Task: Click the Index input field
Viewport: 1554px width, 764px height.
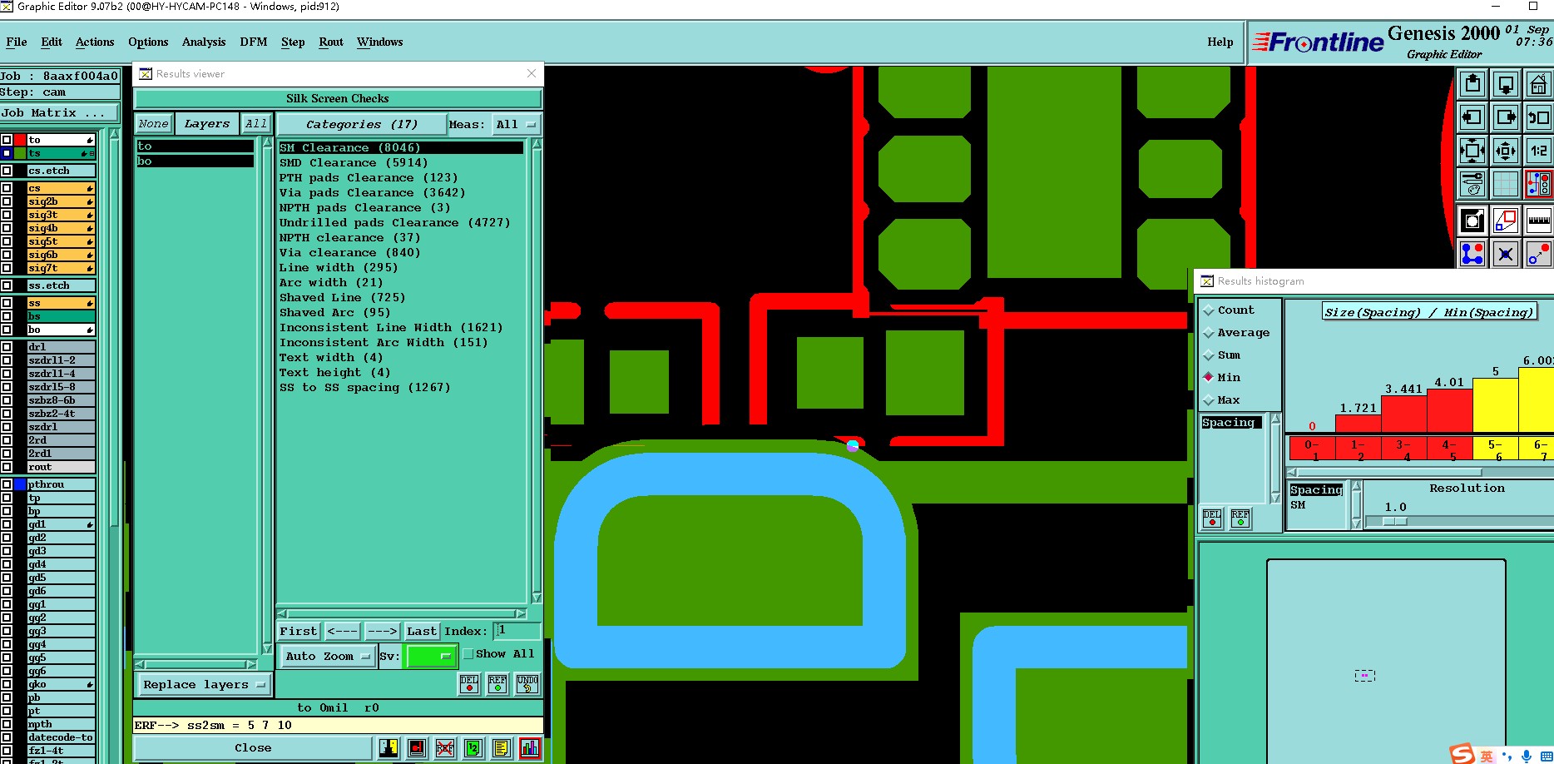Action: pos(517,631)
